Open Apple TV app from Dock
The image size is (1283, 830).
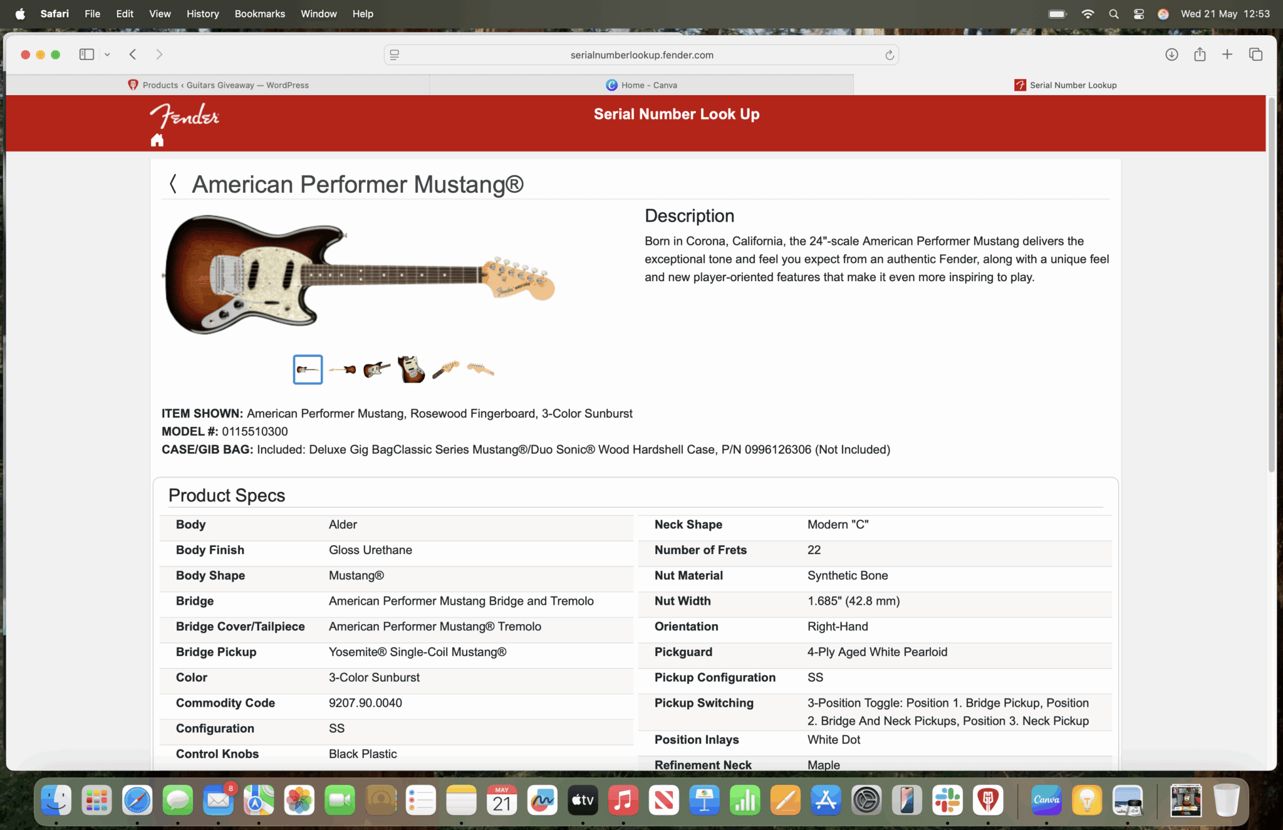583,800
